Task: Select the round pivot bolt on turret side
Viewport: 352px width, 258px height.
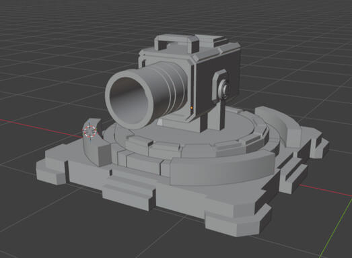Action: [x=224, y=89]
